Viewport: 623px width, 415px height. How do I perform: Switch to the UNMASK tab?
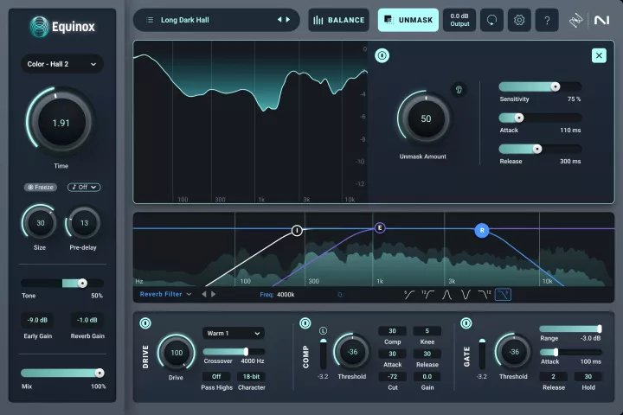click(x=408, y=20)
